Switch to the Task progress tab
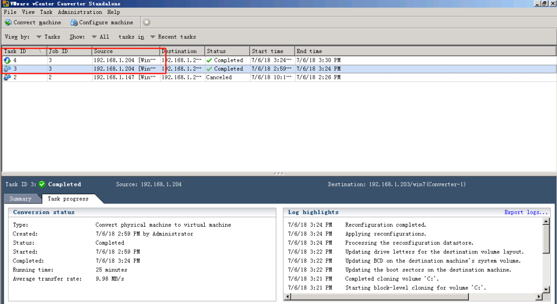 coord(68,199)
